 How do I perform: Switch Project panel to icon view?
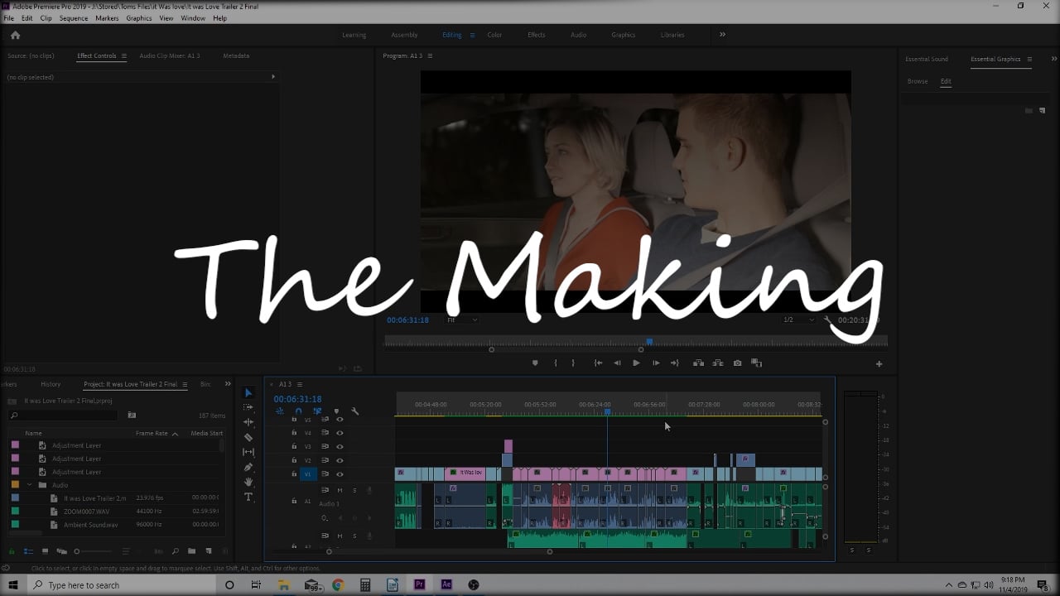click(45, 551)
